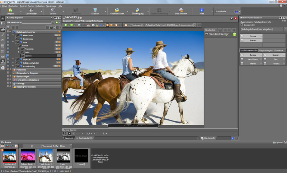Switch to the Vorgeschlagen tab
Screen dimensions: 287x173
(265, 50)
